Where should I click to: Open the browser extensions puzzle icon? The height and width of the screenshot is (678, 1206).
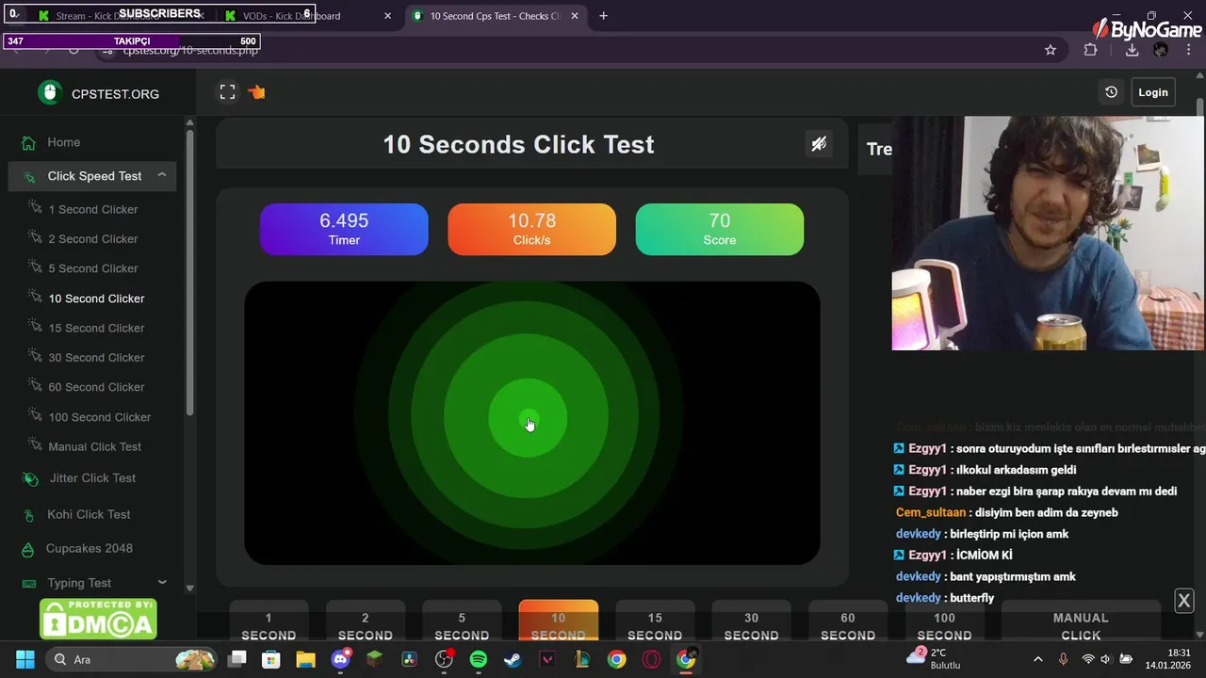tap(1090, 50)
